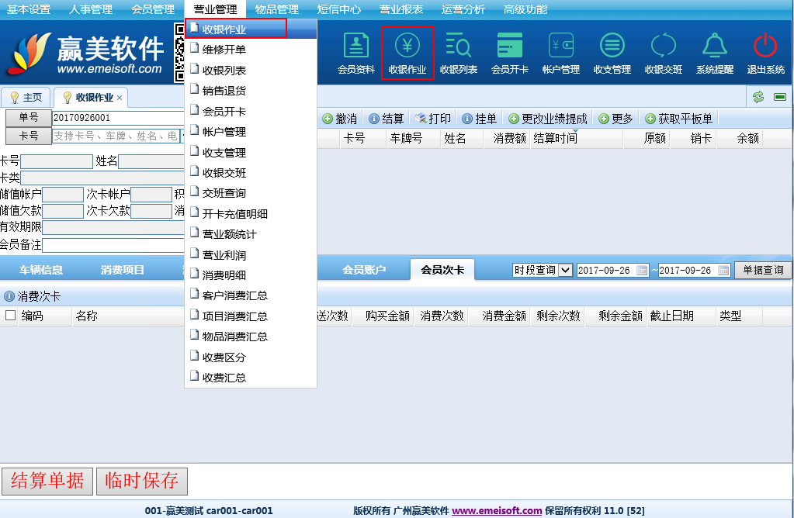The image size is (794, 518).
Task: Open the start date calendar picker
Action: point(642,271)
